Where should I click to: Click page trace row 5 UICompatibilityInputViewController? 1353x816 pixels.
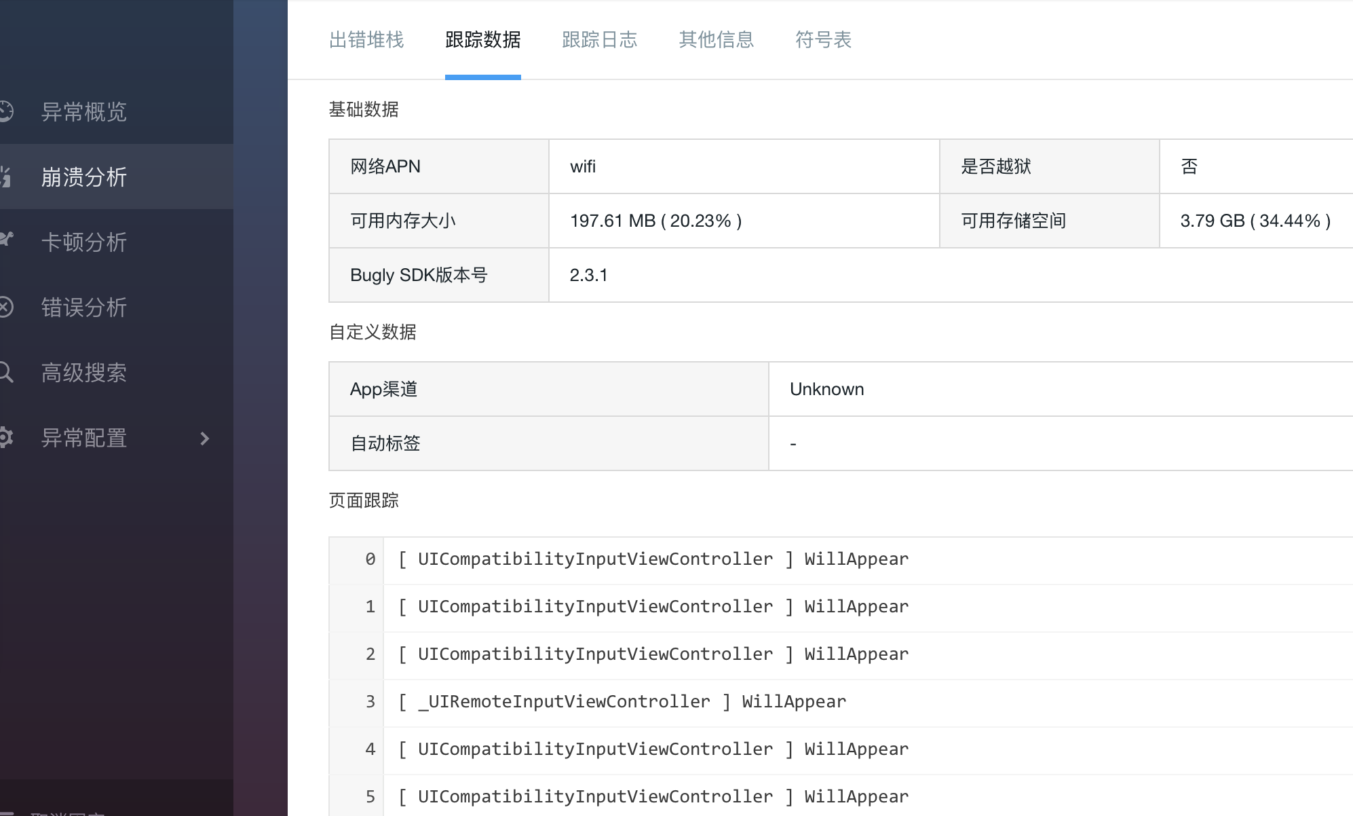point(841,796)
